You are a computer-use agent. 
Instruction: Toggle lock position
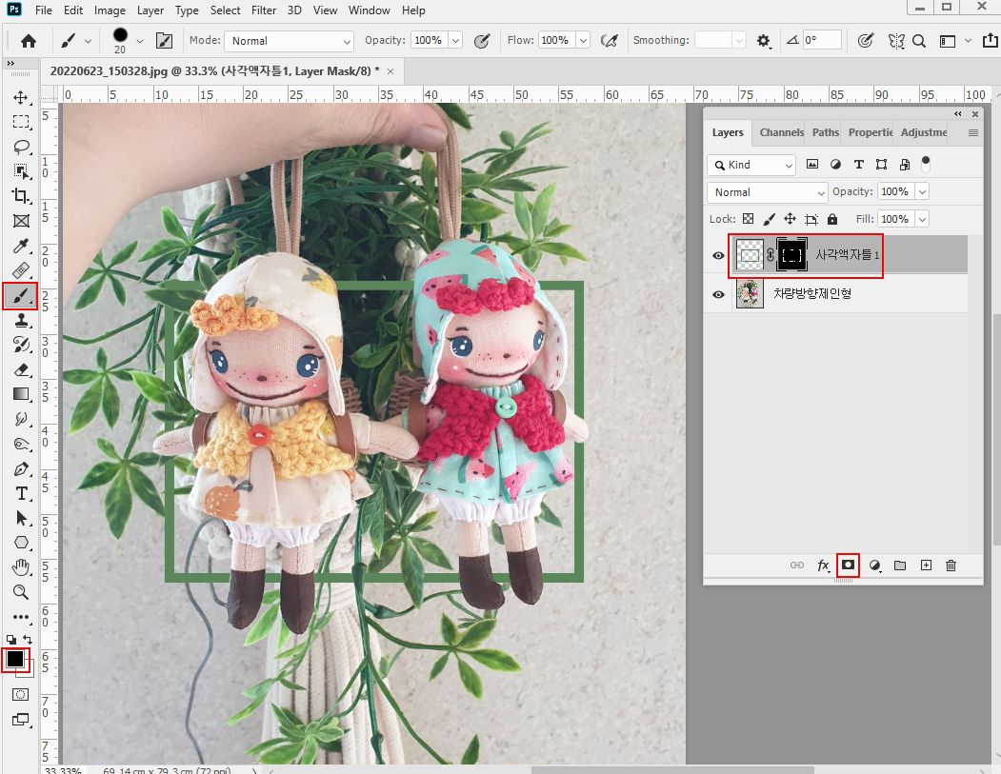point(790,219)
